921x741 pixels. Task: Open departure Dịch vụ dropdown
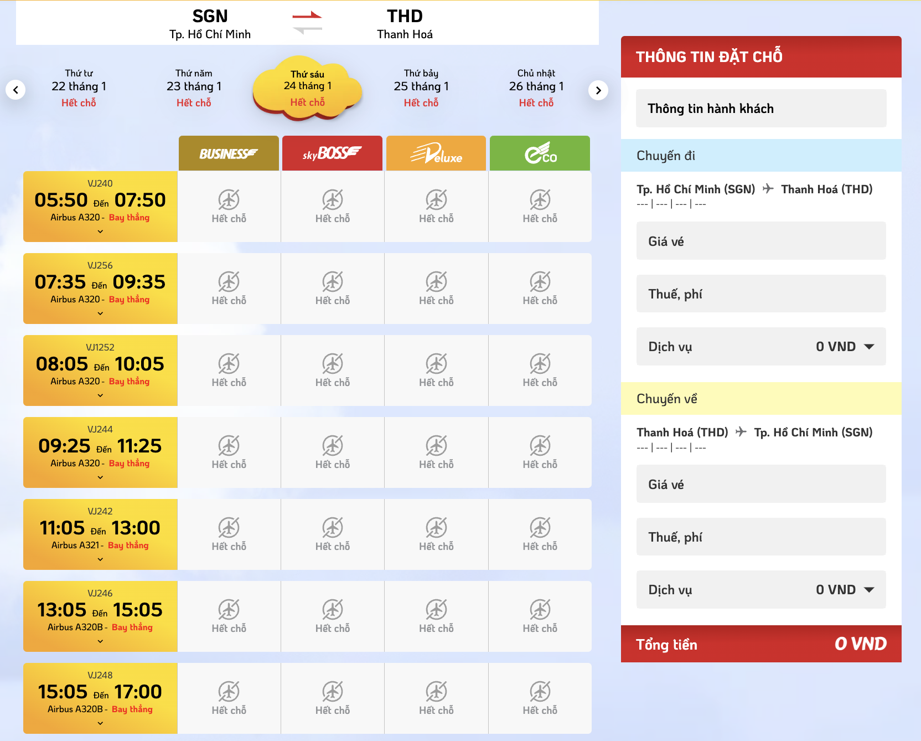[x=869, y=347]
